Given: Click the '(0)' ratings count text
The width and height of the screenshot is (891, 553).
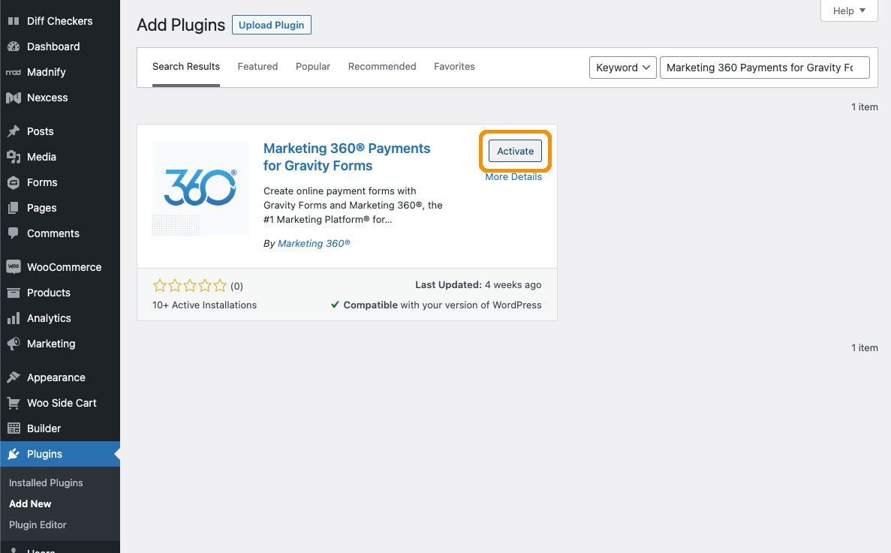Looking at the screenshot, I should (236, 286).
